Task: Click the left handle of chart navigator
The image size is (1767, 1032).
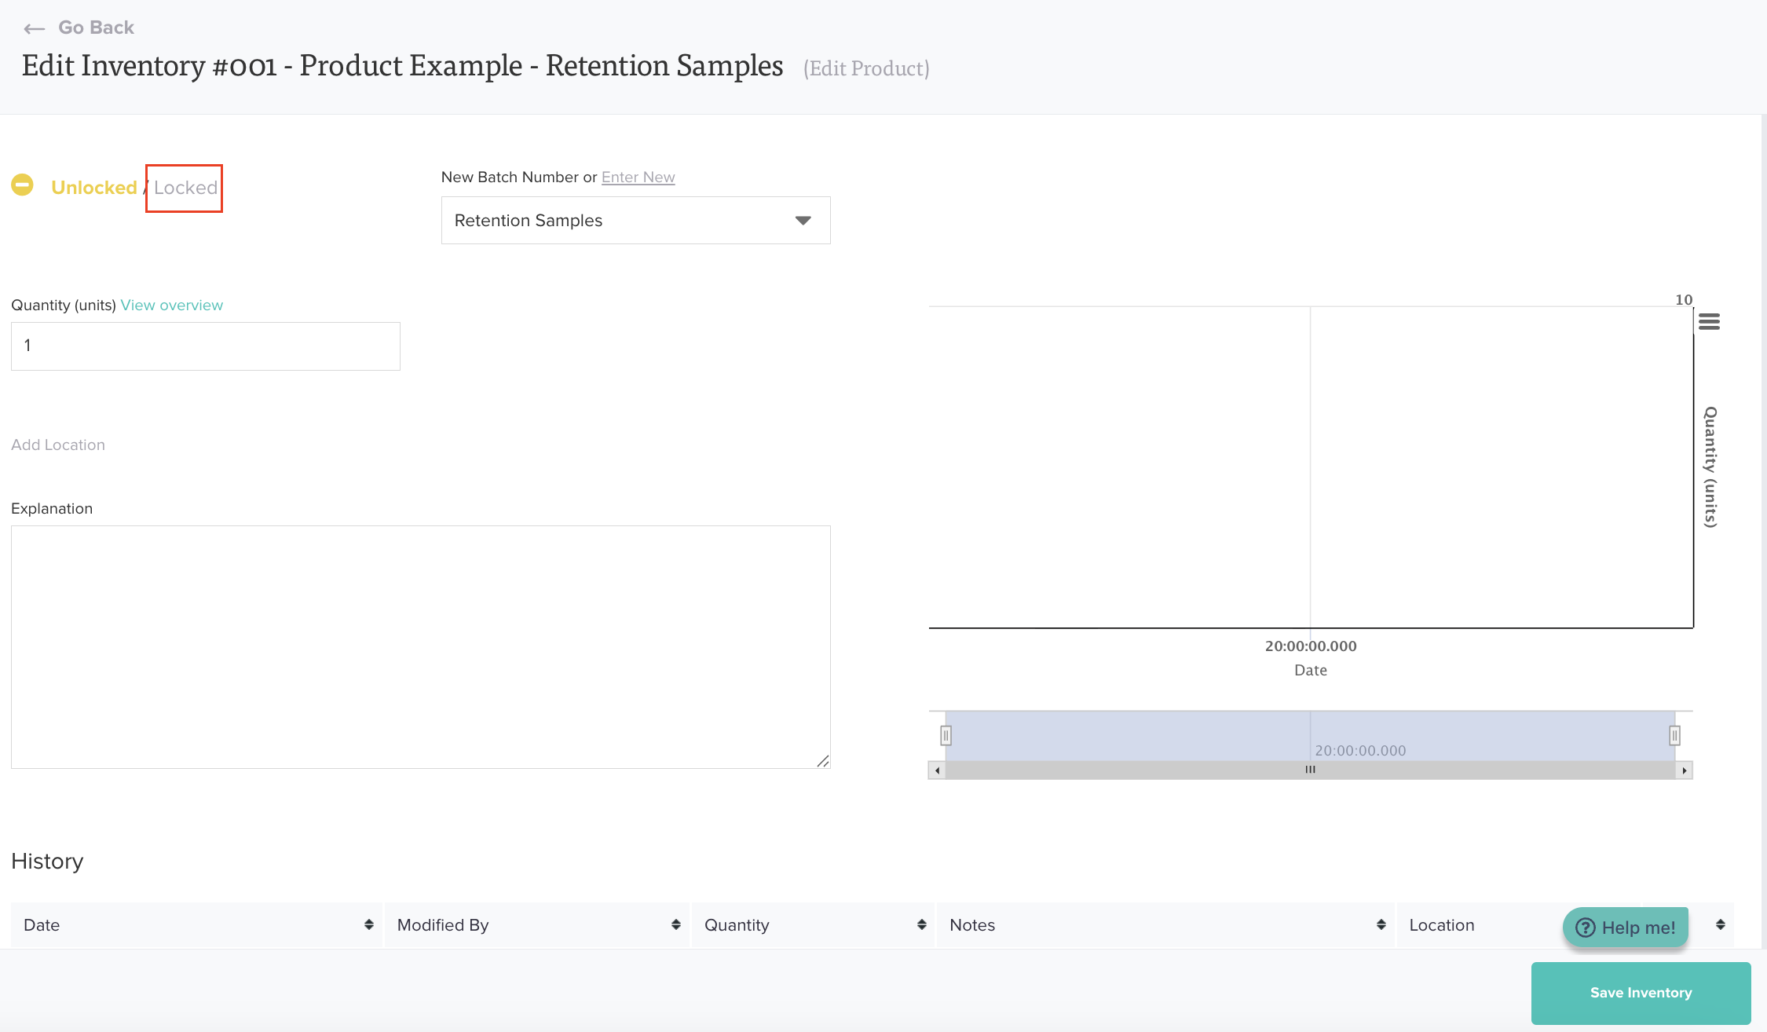Action: pyautogui.click(x=946, y=736)
